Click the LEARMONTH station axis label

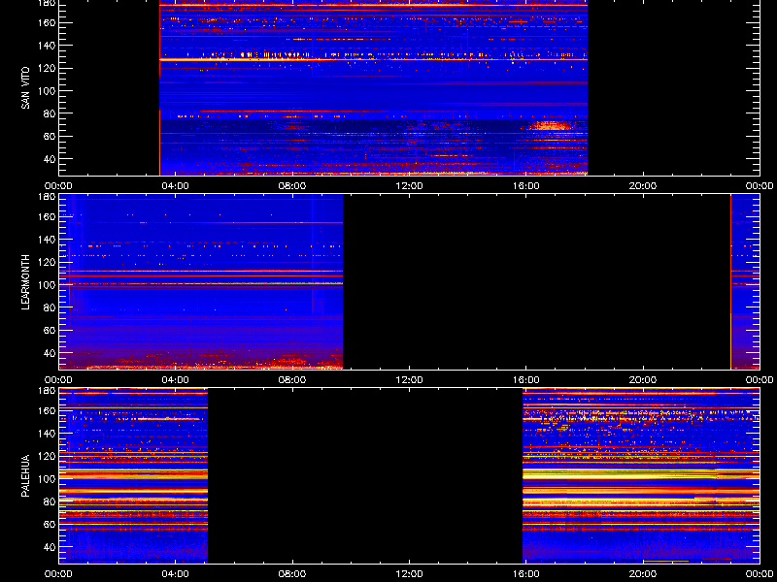click(x=25, y=282)
